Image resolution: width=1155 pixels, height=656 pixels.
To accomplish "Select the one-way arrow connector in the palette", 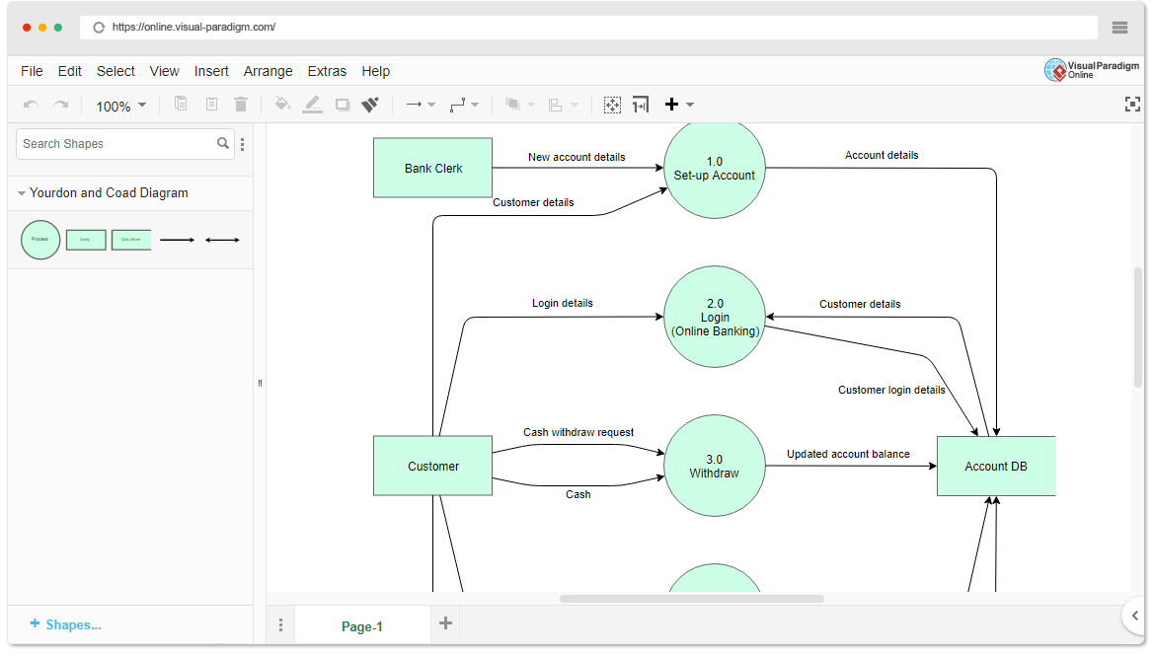I will (x=177, y=239).
